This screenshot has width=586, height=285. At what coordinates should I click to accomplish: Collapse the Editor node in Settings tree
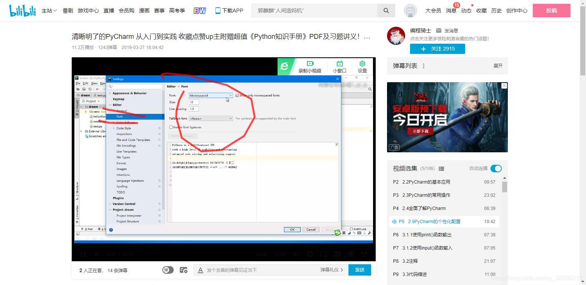110,105
